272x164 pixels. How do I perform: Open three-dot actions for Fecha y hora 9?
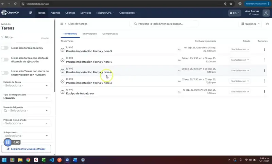[264, 49]
